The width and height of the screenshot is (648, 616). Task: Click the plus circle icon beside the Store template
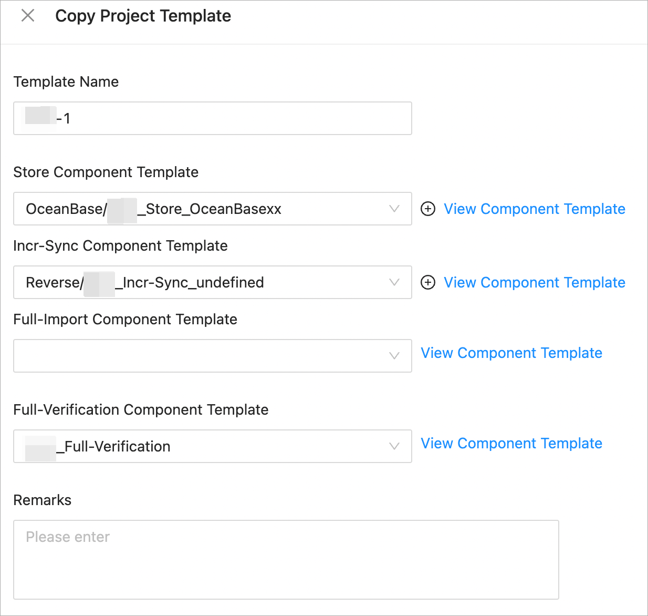[428, 209]
